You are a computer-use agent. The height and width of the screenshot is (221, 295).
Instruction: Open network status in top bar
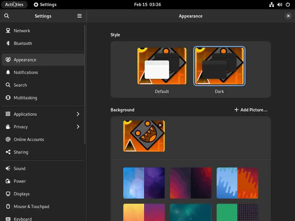click(271, 5)
